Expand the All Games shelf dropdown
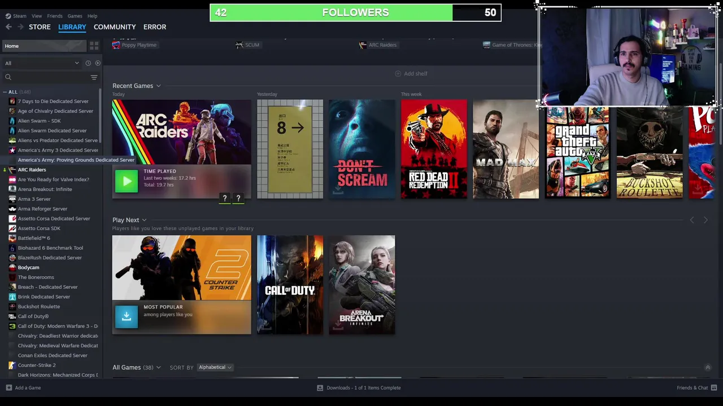The width and height of the screenshot is (723, 406). point(158,368)
